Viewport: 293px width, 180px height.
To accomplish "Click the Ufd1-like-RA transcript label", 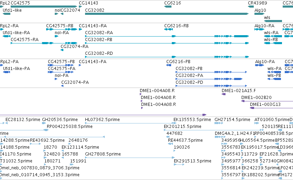I will 17,33.
